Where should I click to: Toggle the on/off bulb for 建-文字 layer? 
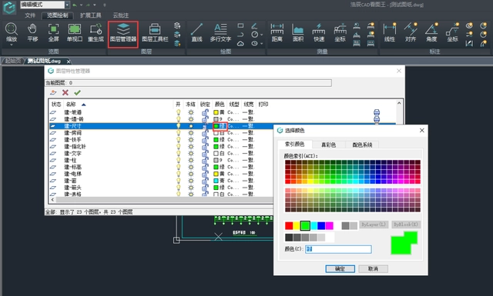[x=178, y=153]
